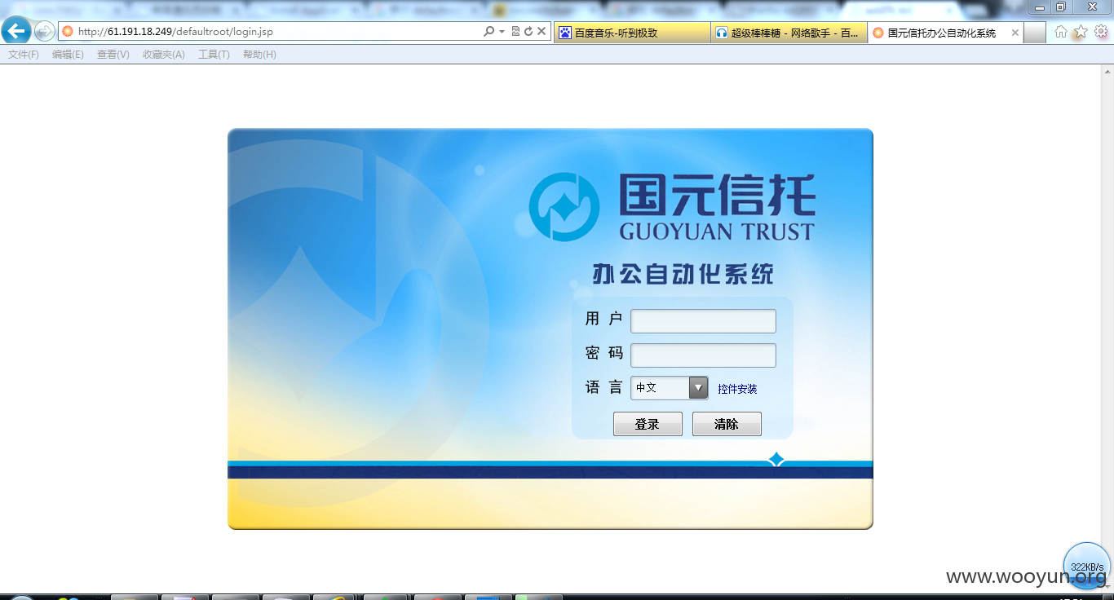Click the scrollbar up arrow

click(x=1106, y=70)
